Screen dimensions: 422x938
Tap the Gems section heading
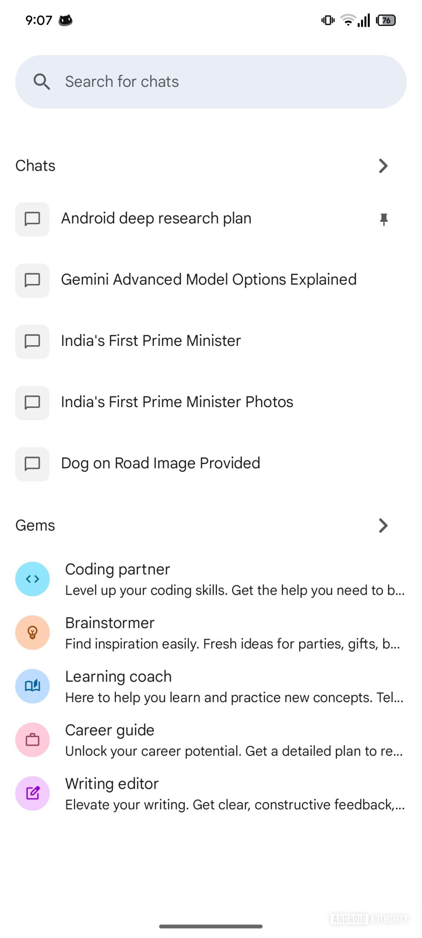pyautogui.click(x=35, y=525)
